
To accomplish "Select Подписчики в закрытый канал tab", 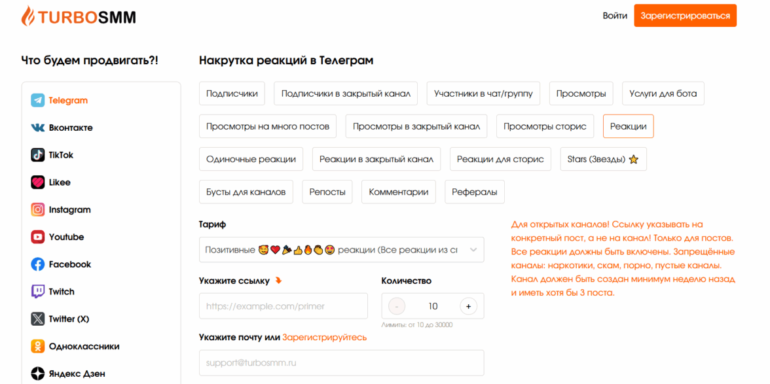I will [346, 93].
